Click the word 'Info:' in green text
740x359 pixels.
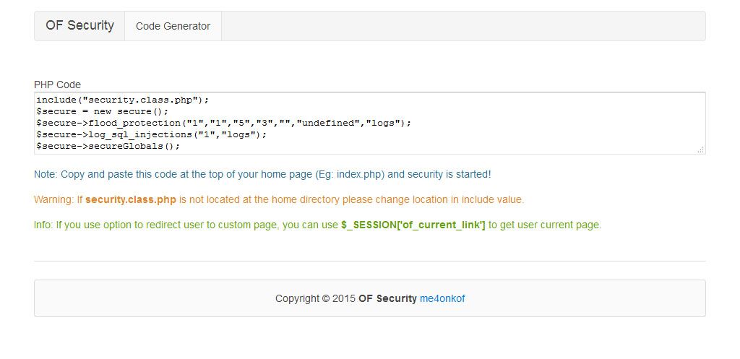point(43,225)
